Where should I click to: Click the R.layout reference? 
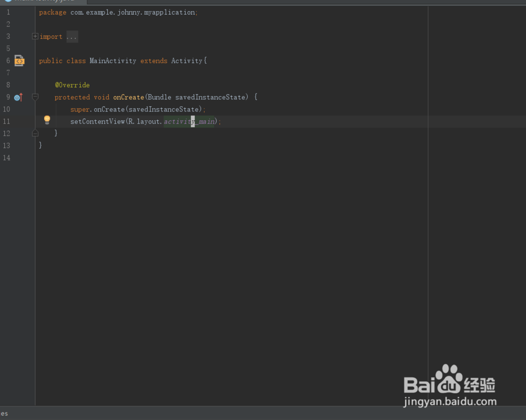point(144,121)
